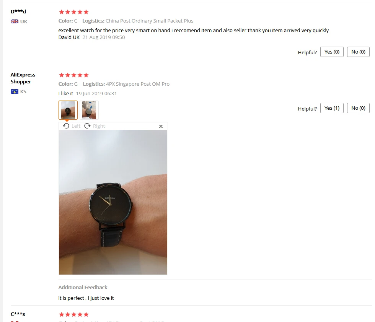This screenshot has width=375, height=322.
Task: Click the five-star rating on D***d's review
Action: click(73, 12)
